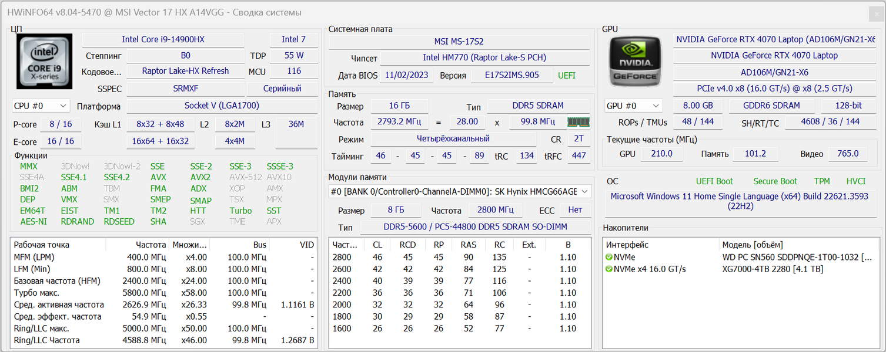Click the Intel HM770 chipset field
The height and width of the screenshot is (352, 886).
pyautogui.click(x=484, y=57)
